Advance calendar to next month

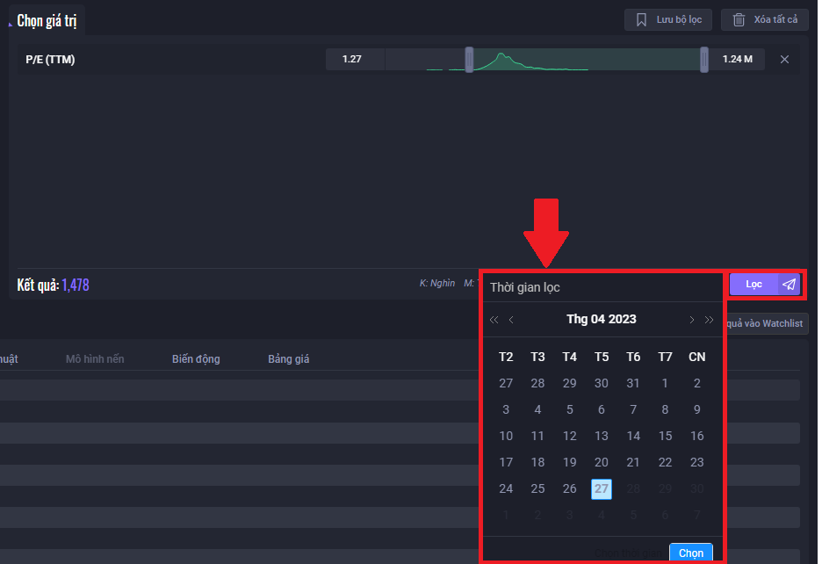691,320
